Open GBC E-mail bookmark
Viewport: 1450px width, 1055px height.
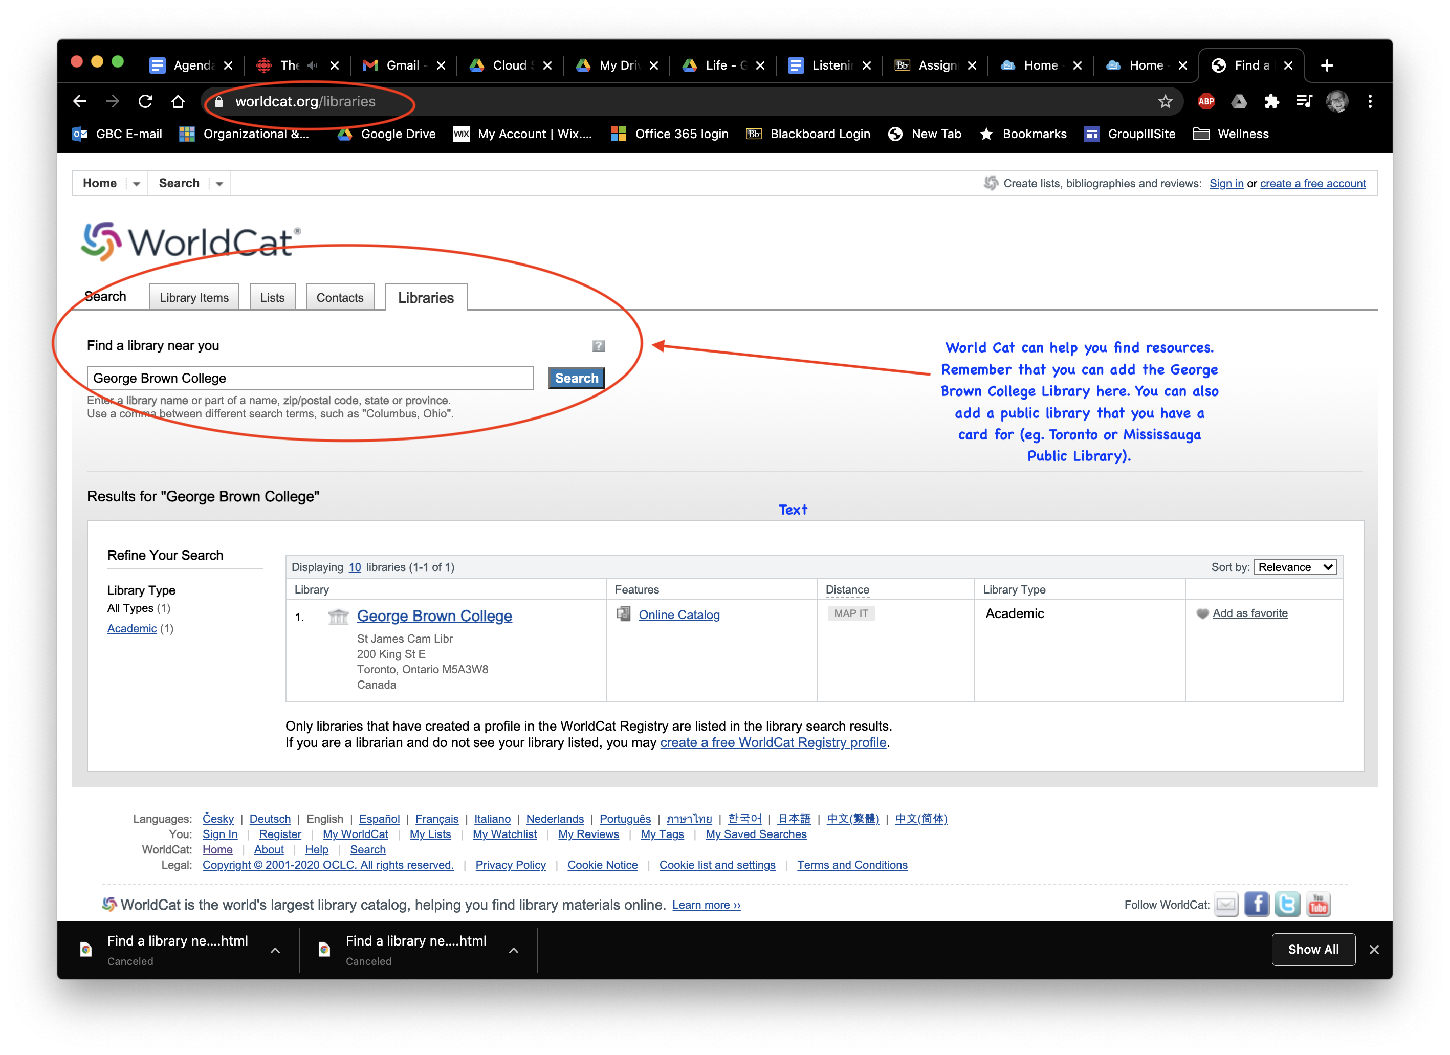[x=117, y=134]
